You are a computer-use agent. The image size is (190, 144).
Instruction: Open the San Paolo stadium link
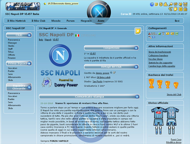pos(97,81)
